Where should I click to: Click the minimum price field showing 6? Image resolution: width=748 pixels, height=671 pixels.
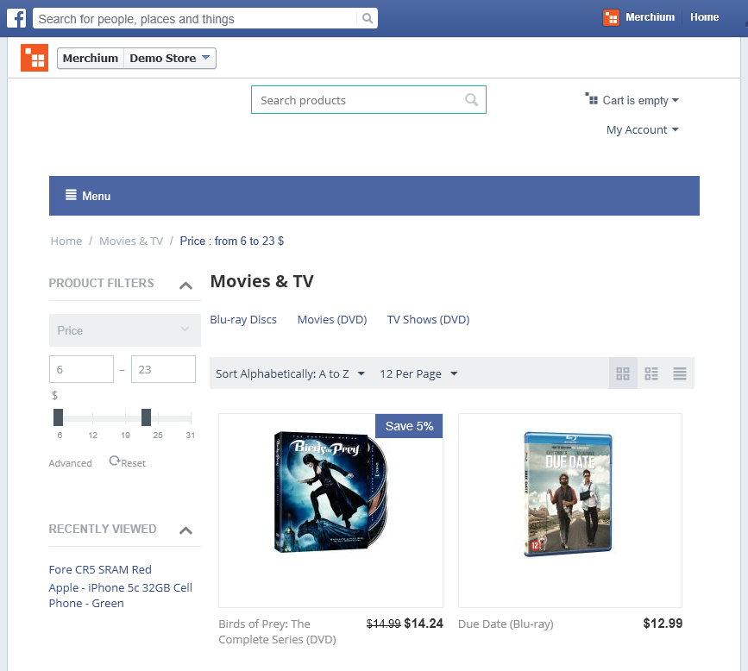(x=82, y=369)
